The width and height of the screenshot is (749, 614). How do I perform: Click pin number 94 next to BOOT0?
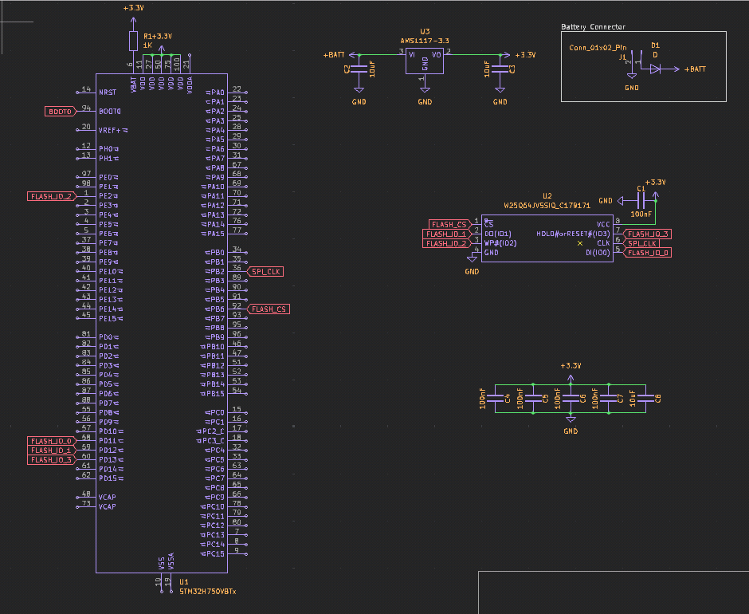[x=86, y=108]
